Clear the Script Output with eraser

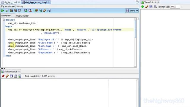7,76
